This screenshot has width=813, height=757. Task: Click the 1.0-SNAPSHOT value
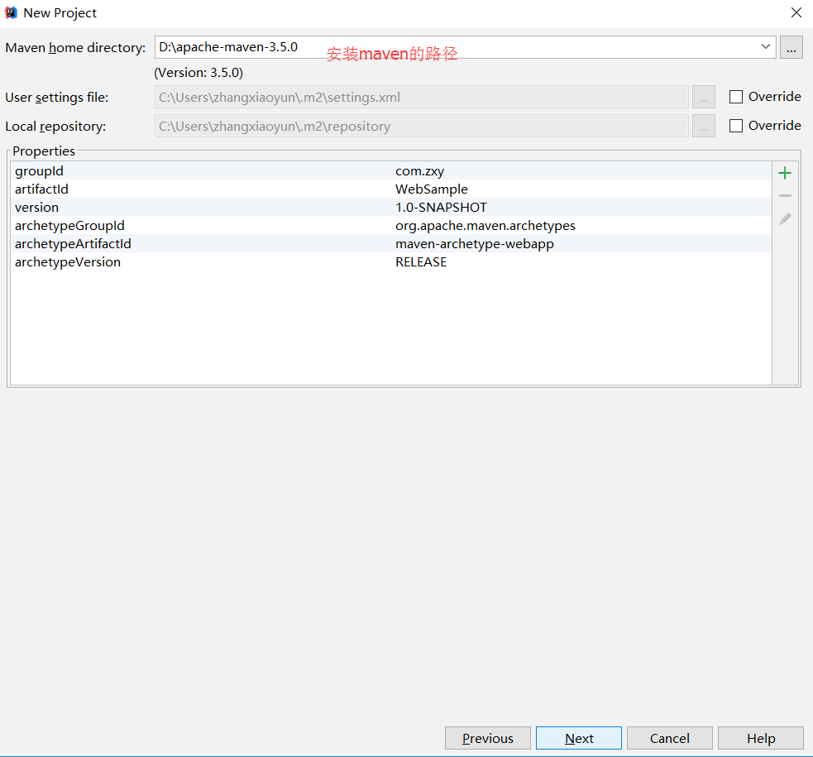pyautogui.click(x=441, y=208)
